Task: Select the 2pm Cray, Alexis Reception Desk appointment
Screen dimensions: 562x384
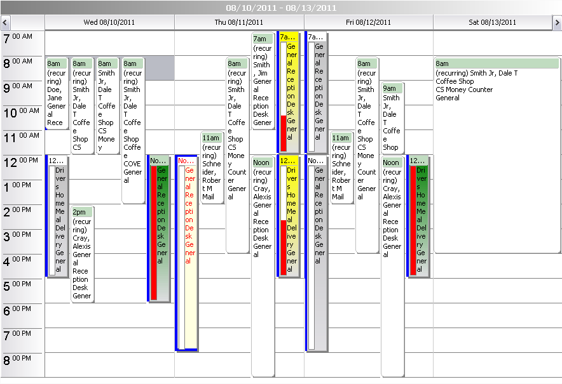Action: [x=82, y=254]
